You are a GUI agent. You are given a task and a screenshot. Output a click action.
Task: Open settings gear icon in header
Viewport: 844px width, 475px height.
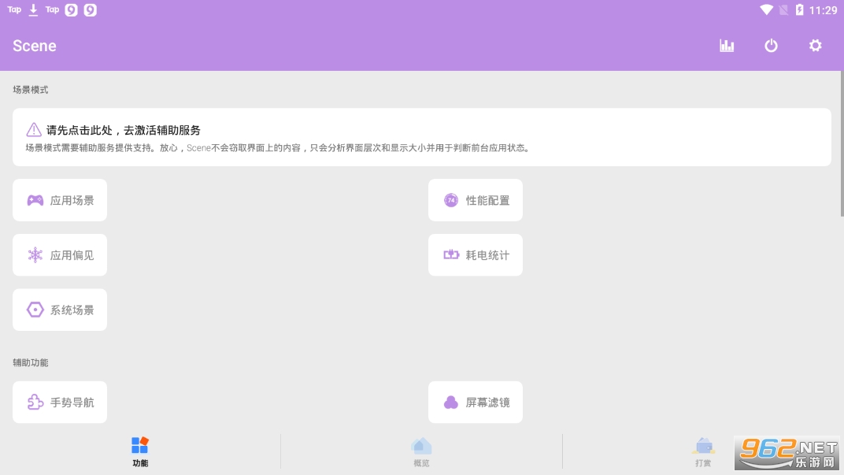click(x=815, y=46)
